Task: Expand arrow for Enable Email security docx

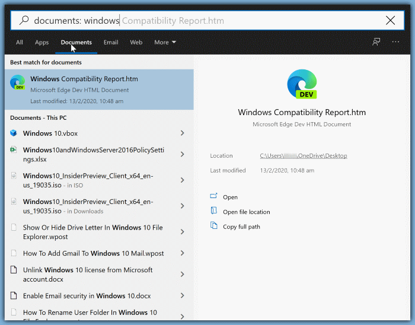Action: (183, 295)
